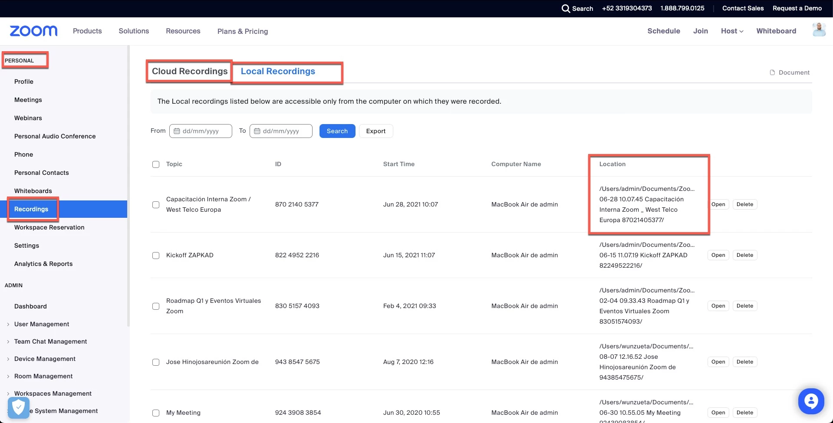This screenshot has width=833, height=423.
Task: Switch to Cloud Recordings tab
Action: [190, 71]
